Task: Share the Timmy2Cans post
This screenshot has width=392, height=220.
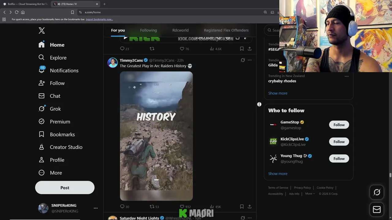Action: click(x=250, y=207)
